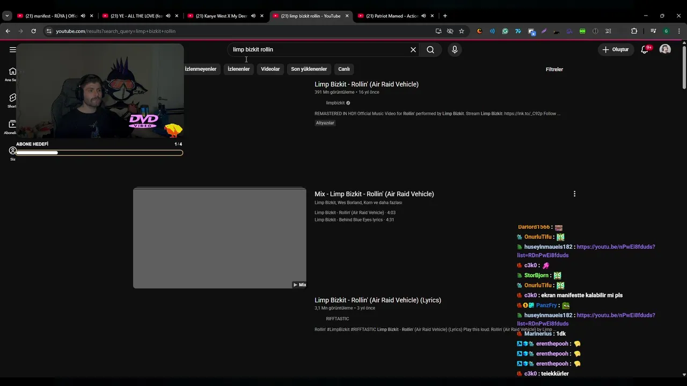Viewport: 687px width, 386px height.
Task: Open Limp Bizkit - Rollin' (Air Raid Vehicle) video title
Action: tap(367, 84)
